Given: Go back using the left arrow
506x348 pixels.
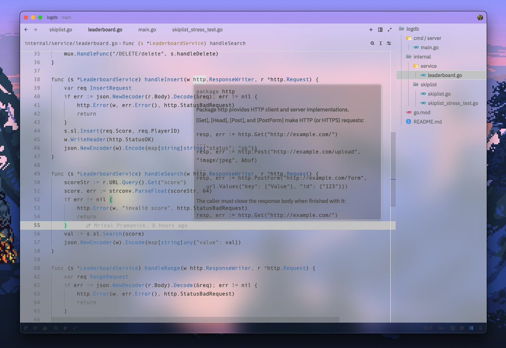Looking at the screenshot, I should pyautogui.click(x=26, y=30).
